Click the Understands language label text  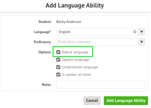[80, 67]
